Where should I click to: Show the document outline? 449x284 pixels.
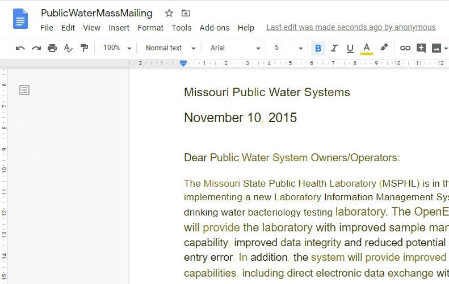pos(24,90)
